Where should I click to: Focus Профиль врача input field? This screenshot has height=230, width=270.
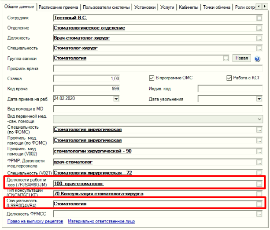tap(158, 68)
